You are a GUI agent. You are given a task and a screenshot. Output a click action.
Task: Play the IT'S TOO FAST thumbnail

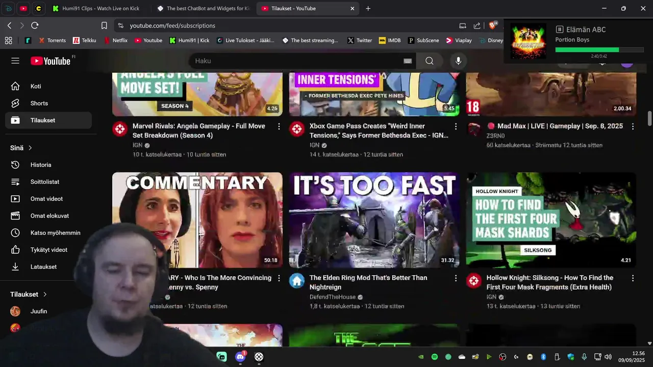click(374, 220)
